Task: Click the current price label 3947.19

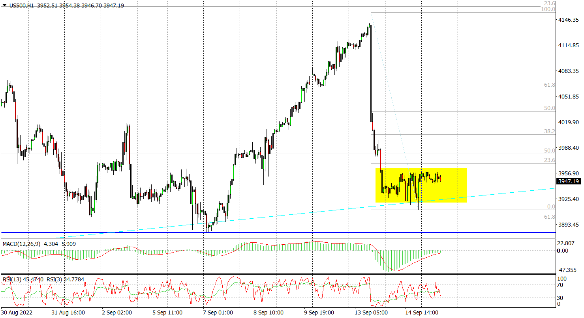Action: 568,181
